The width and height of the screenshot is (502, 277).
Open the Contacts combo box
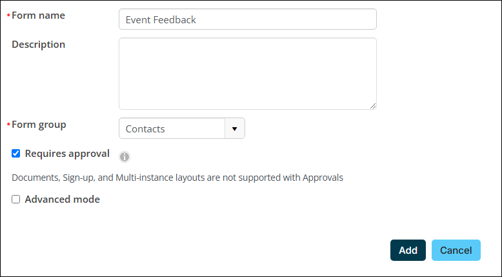(182, 128)
